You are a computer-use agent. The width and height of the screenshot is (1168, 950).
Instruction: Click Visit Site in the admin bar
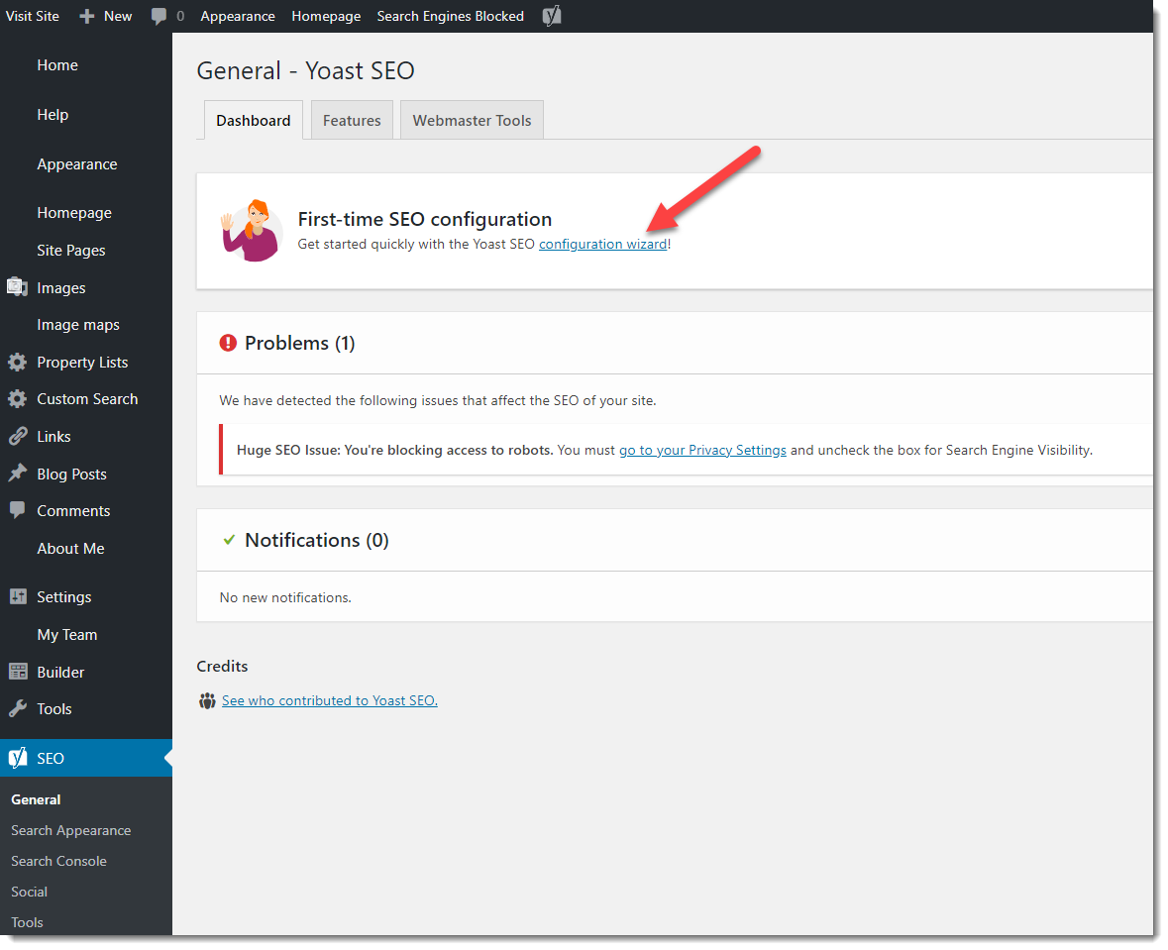pos(32,16)
